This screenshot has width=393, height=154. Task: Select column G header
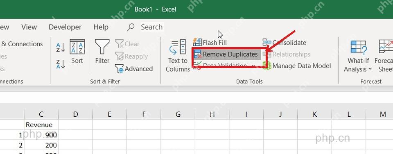[178, 114]
